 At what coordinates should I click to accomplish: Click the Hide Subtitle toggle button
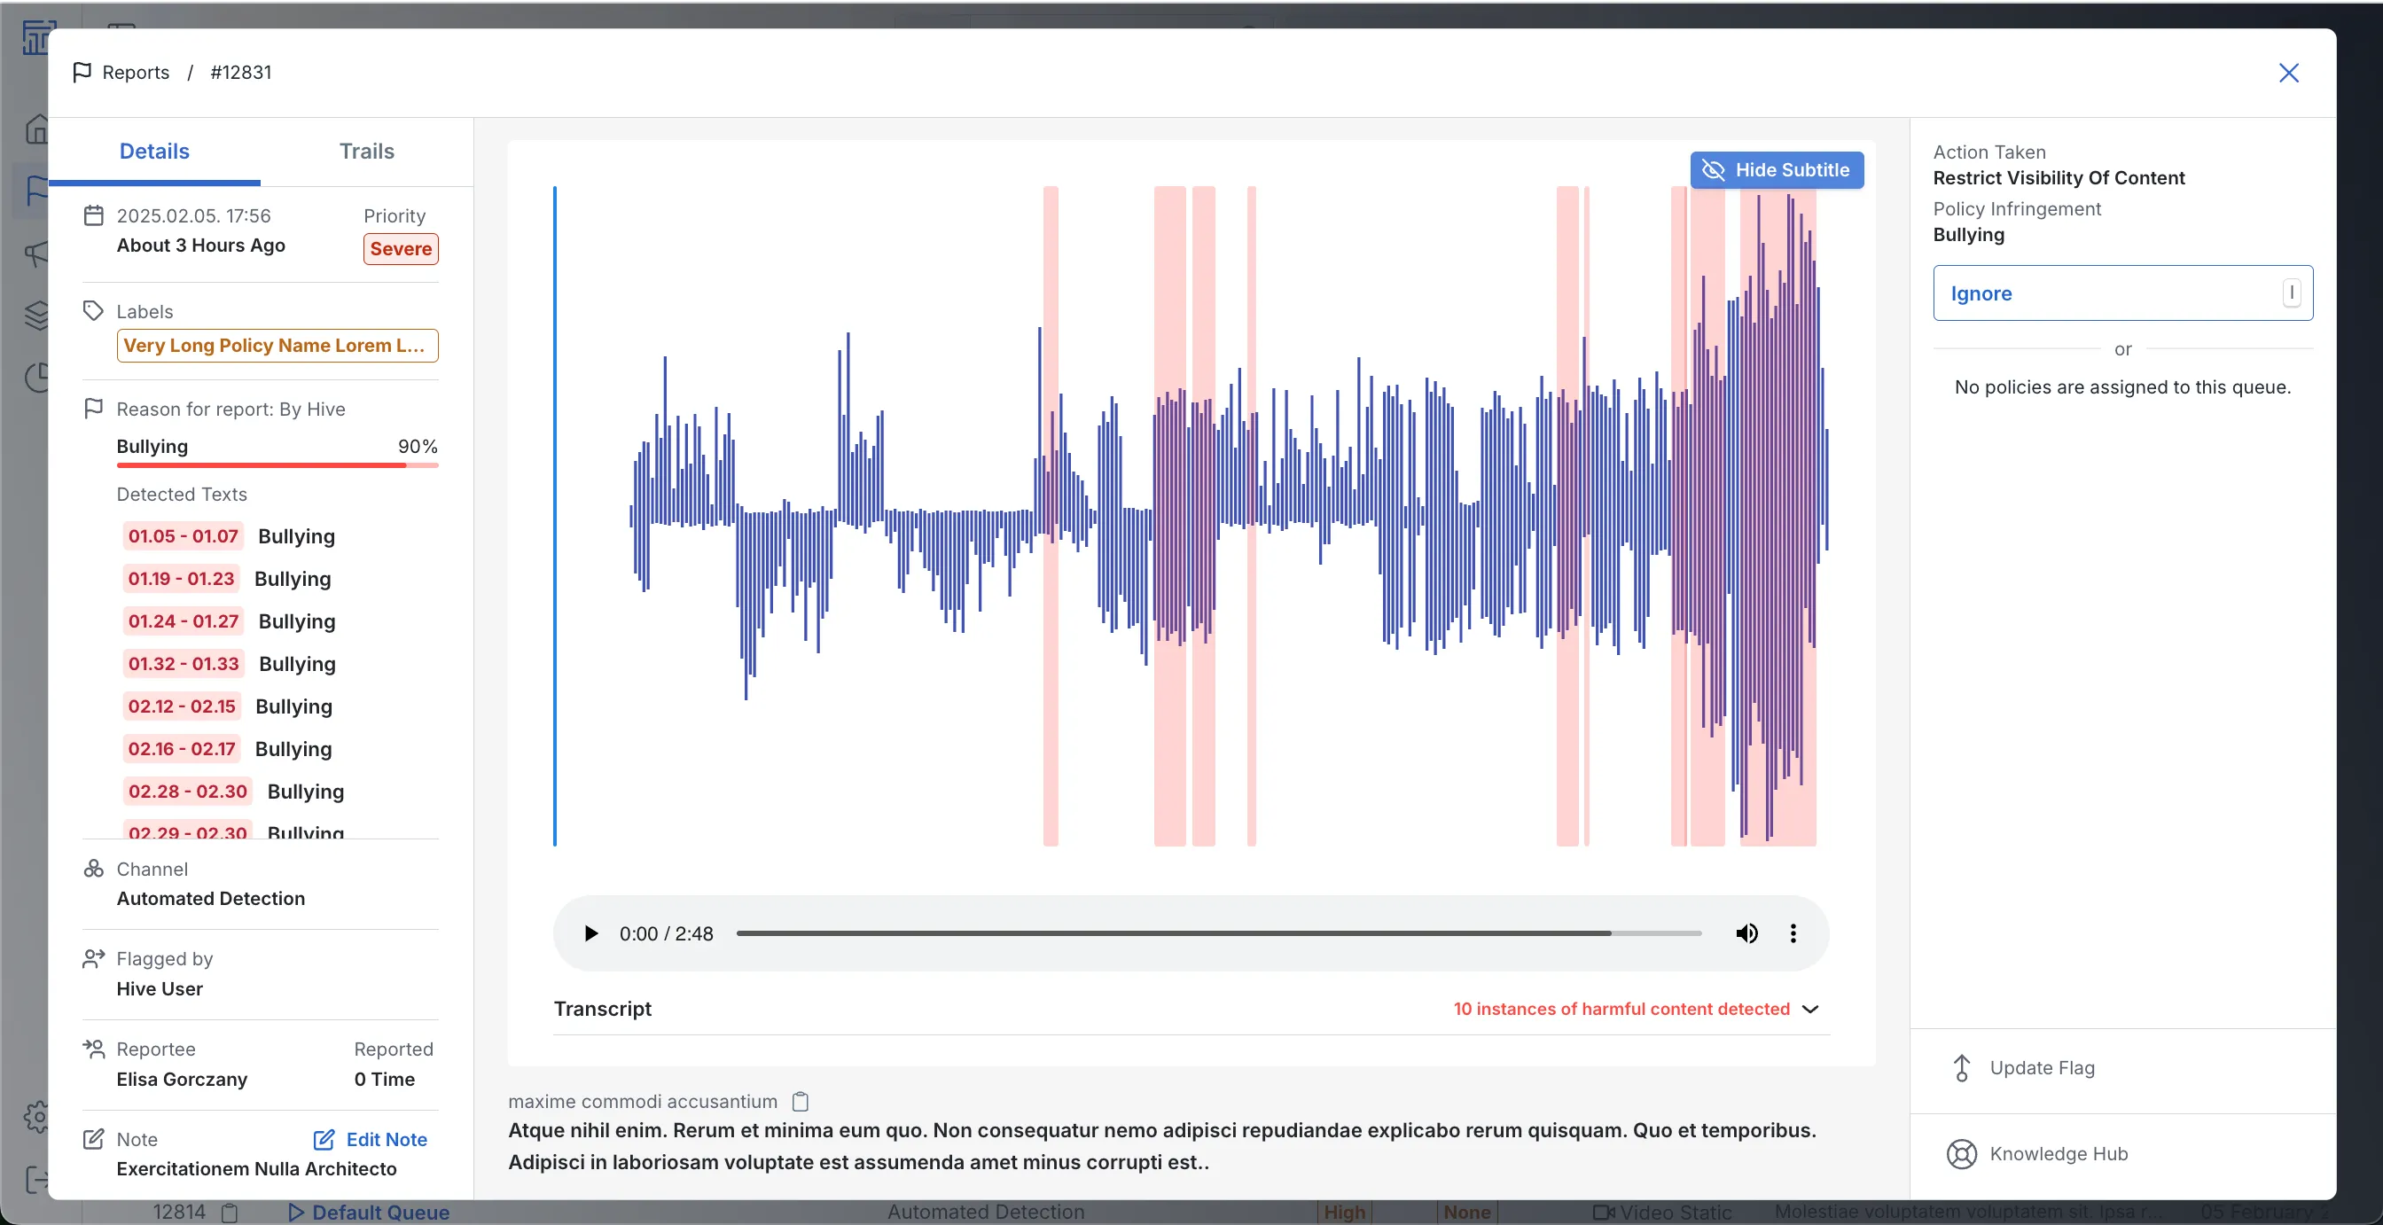(1776, 170)
